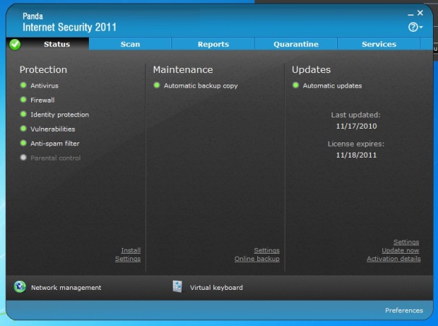Click the Automatic backup copy status dot
This screenshot has width=438, height=326.
pyautogui.click(x=157, y=85)
